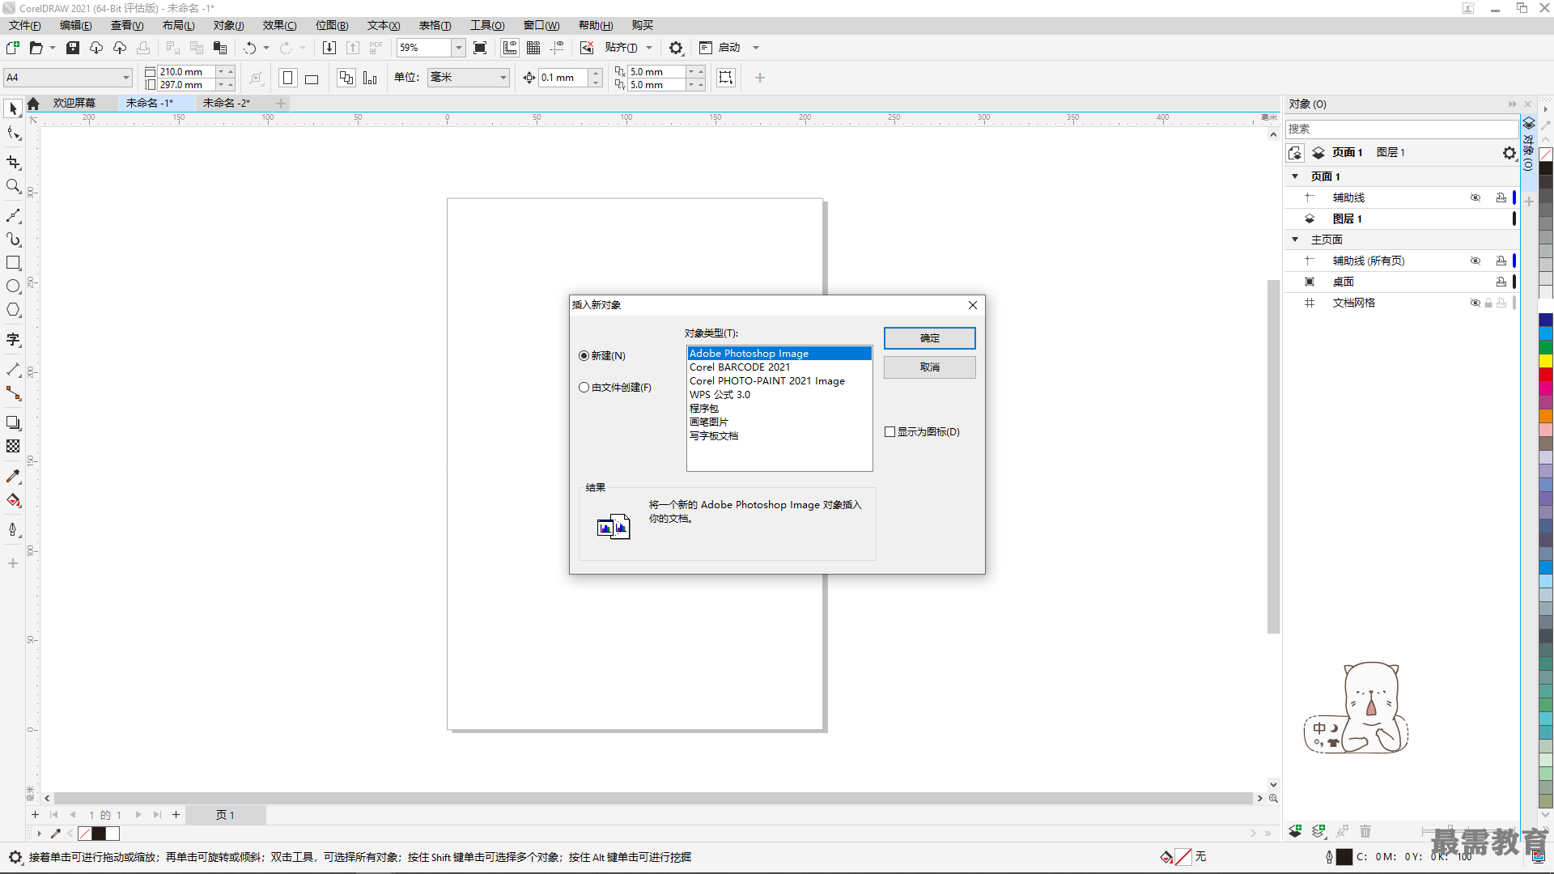Screen dimensions: 1554x874
Task: Select the Zoom tool in toolbox
Action: point(13,186)
